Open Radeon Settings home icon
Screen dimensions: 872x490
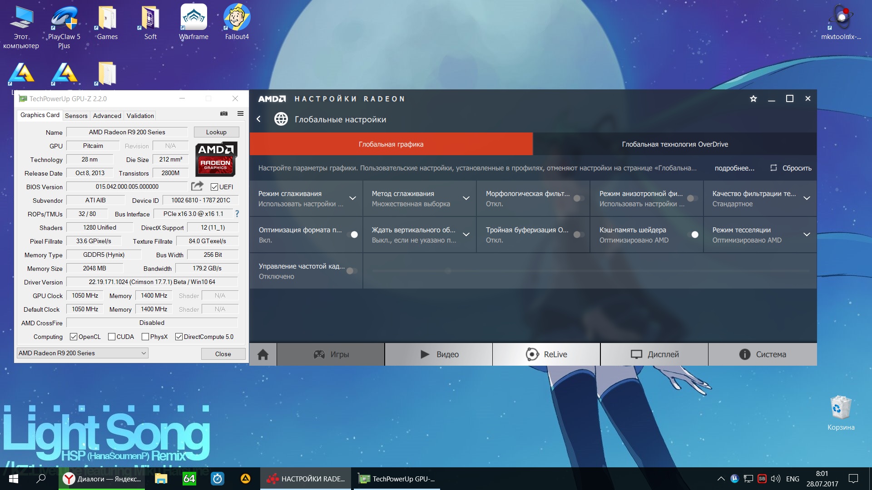click(263, 354)
